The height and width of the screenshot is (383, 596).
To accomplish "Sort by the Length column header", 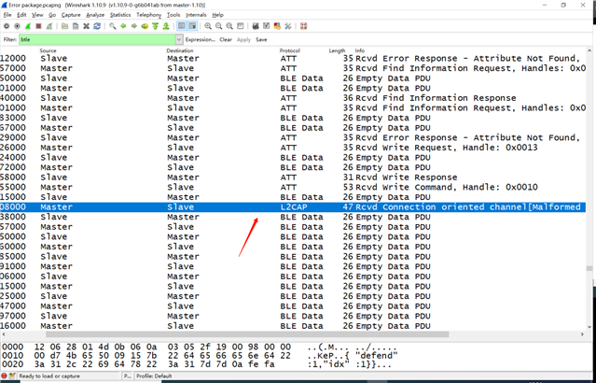I will point(337,50).
